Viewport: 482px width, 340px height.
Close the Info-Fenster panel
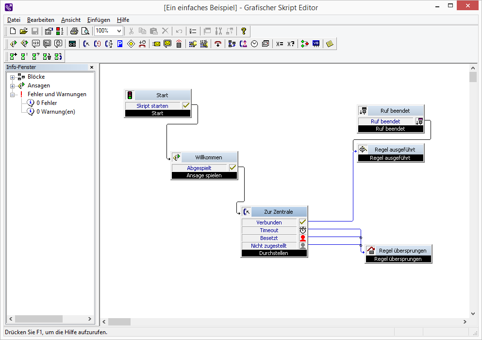click(92, 68)
